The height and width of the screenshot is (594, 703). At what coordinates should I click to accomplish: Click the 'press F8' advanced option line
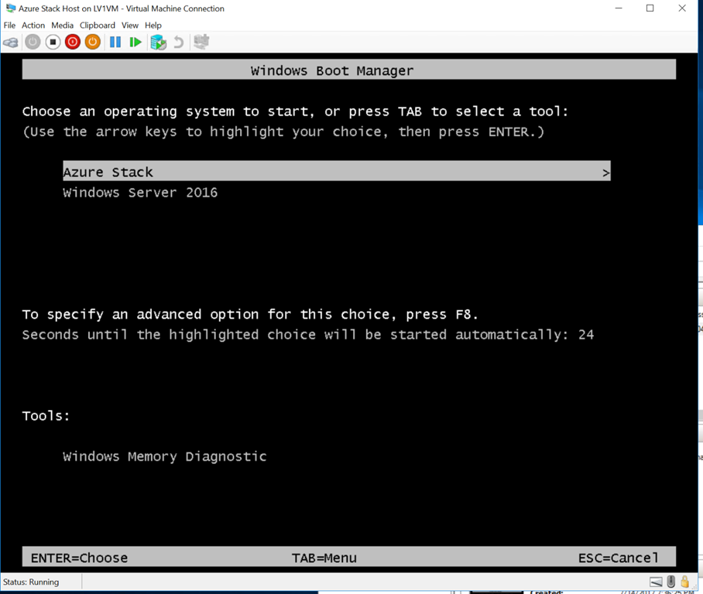pos(250,315)
